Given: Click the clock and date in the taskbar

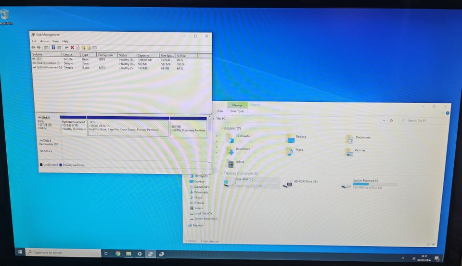Looking at the screenshot, I should (424, 258).
